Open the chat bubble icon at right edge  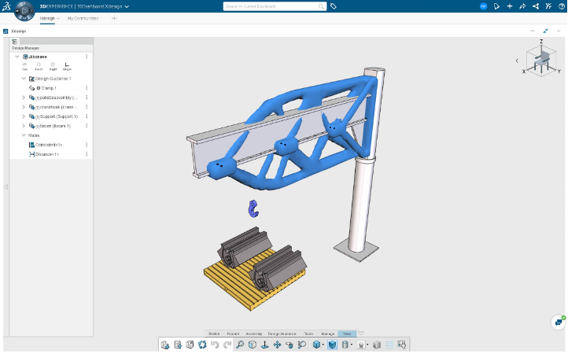coord(559,322)
